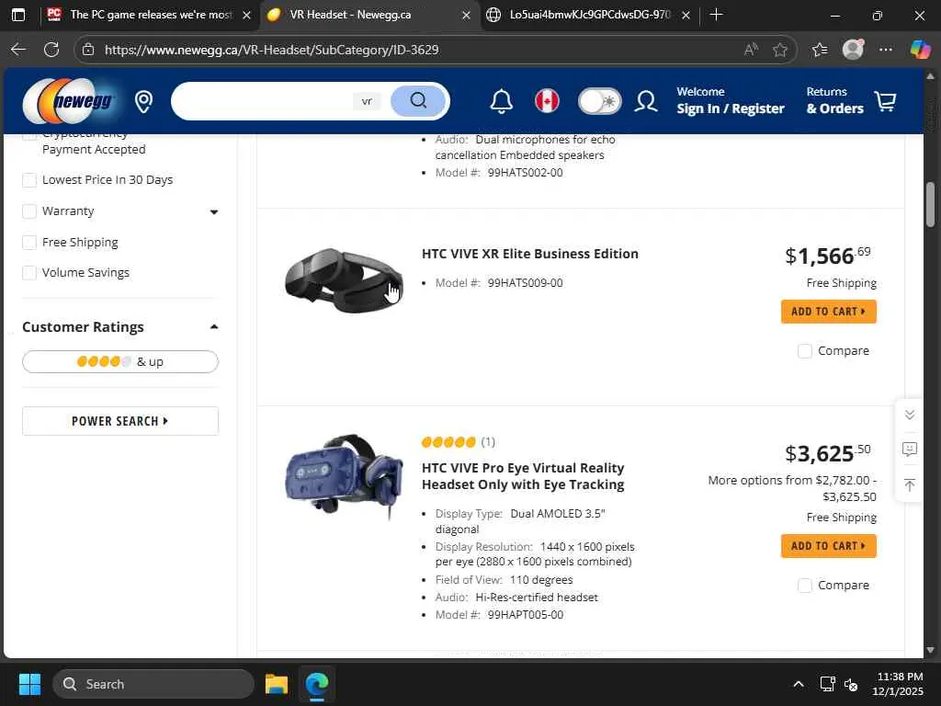Collapse the Customer Ratings section
The width and height of the screenshot is (941, 706).
214,327
